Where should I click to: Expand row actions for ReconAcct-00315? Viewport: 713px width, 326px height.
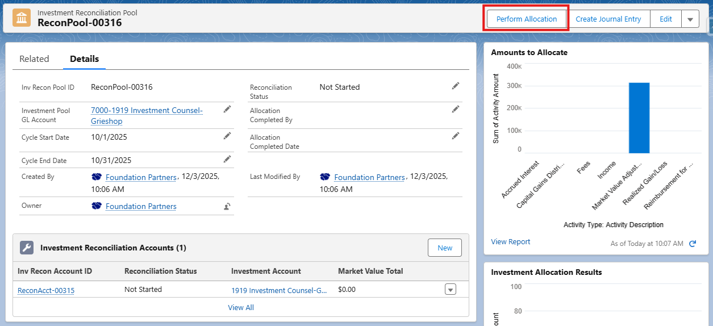point(450,290)
